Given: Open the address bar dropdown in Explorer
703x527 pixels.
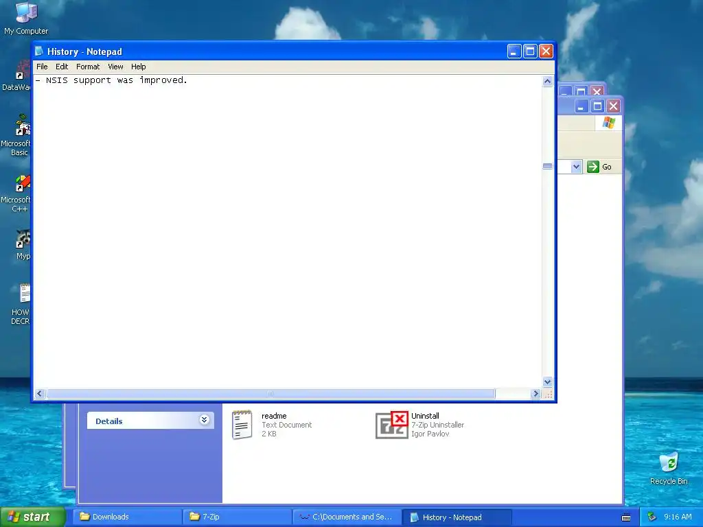Looking at the screenshot, I should pyautogui.click(x=576, y=167).
